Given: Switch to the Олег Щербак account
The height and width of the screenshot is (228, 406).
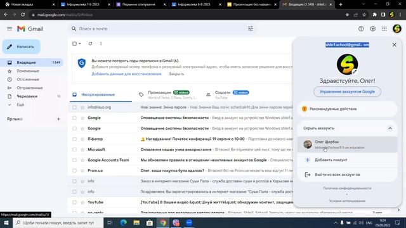Looking at the screenshot, I should click(347, 144).
